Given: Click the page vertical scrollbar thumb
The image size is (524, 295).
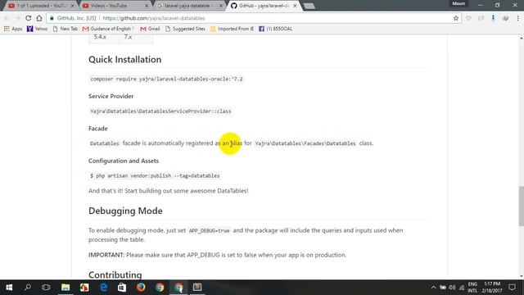Looking at the screenshot, I should pyautogui.click(x=521, y=206).
